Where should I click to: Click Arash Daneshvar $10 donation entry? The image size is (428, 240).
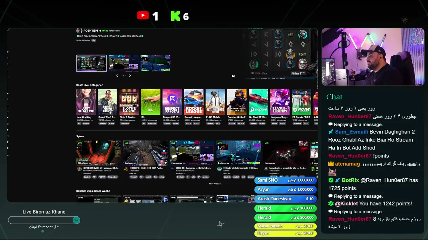tap(285, 199)
